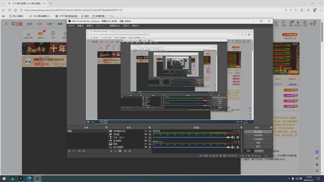Open source properties via the gear icon
This screenshot has width=324, height=182.
click(120, 151)
